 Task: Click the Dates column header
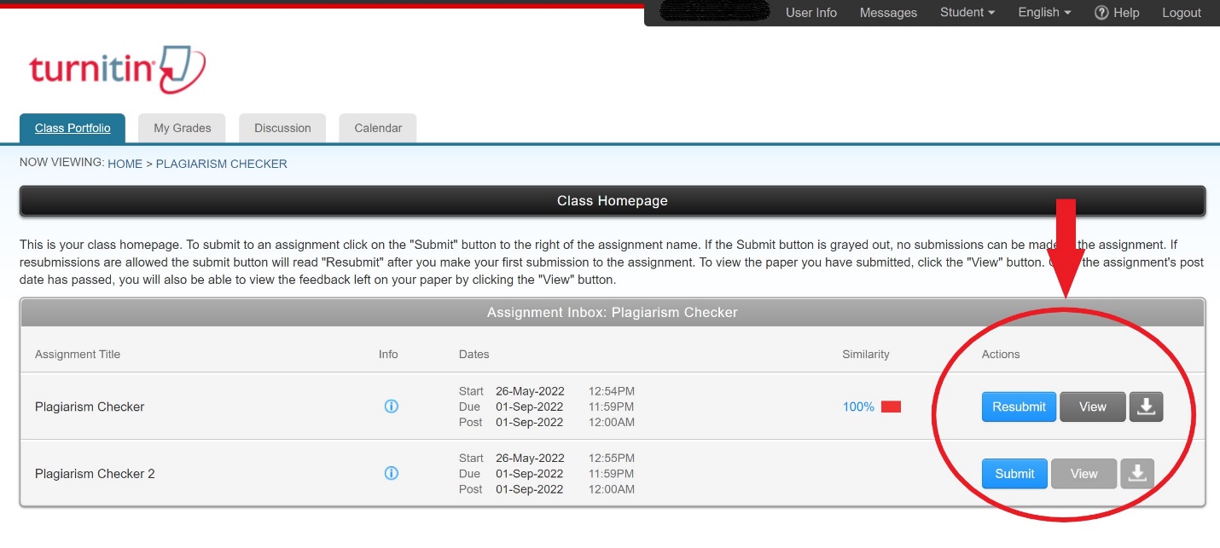click(474, 354)
